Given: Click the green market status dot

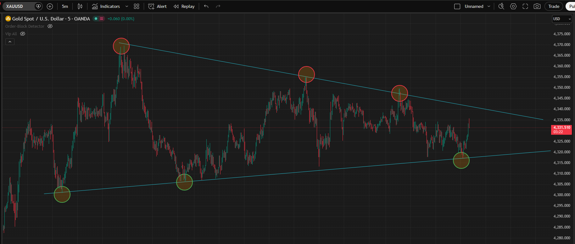Looking at the screenshot, I should [96, 19].
